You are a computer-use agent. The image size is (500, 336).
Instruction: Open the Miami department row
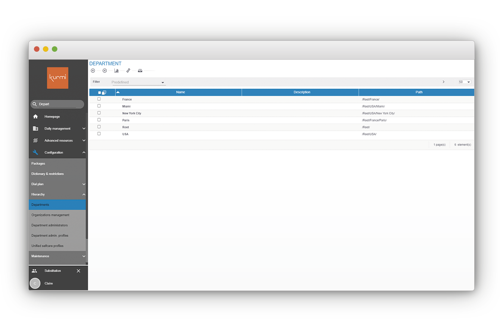pos(282,106)
